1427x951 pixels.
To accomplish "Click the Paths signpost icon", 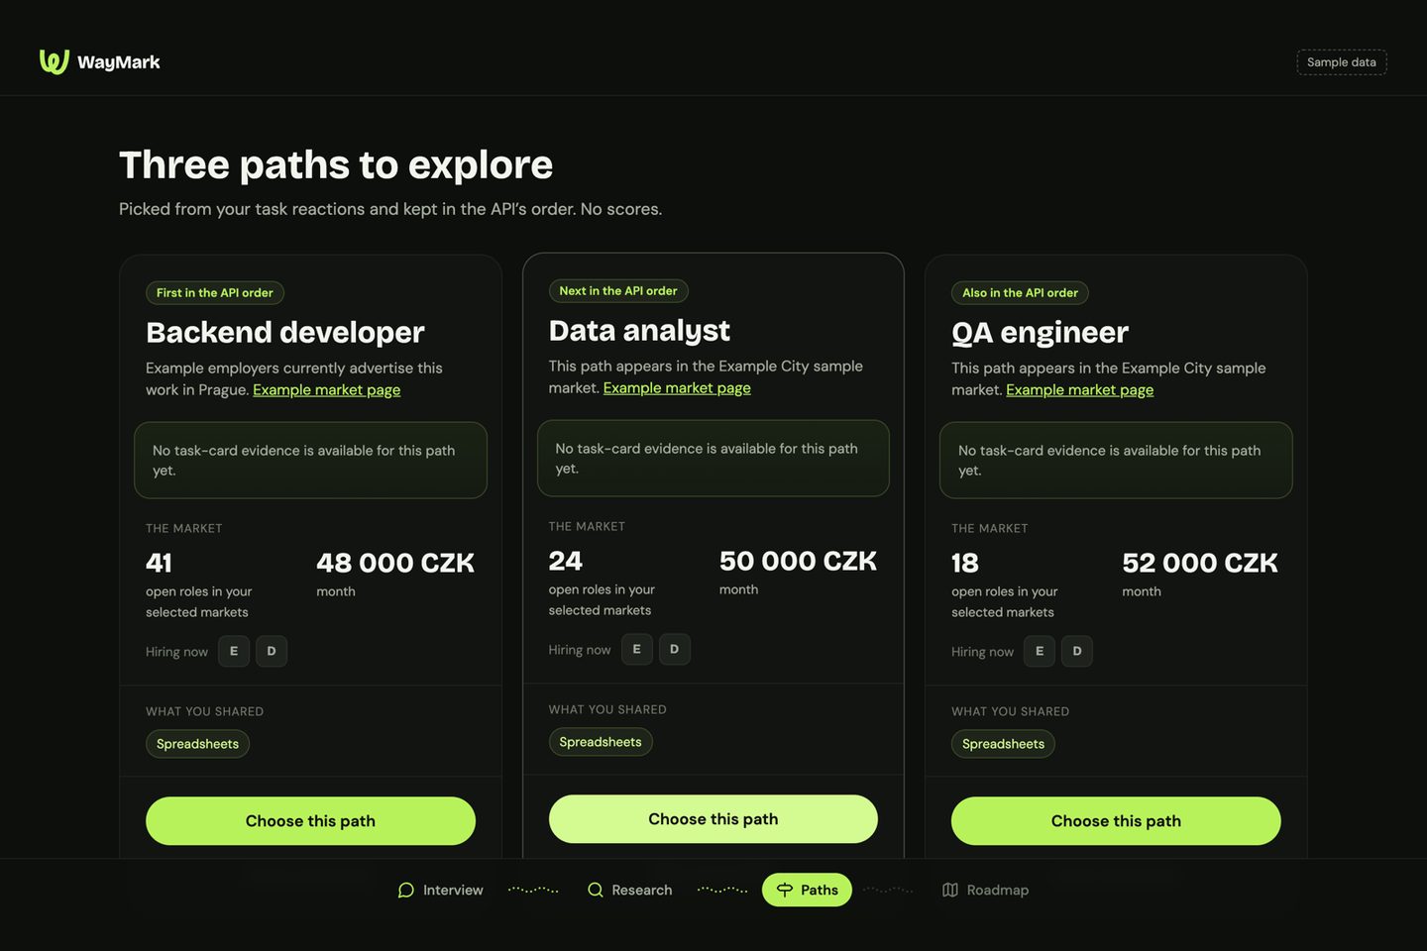I will (x=784, y=890).
